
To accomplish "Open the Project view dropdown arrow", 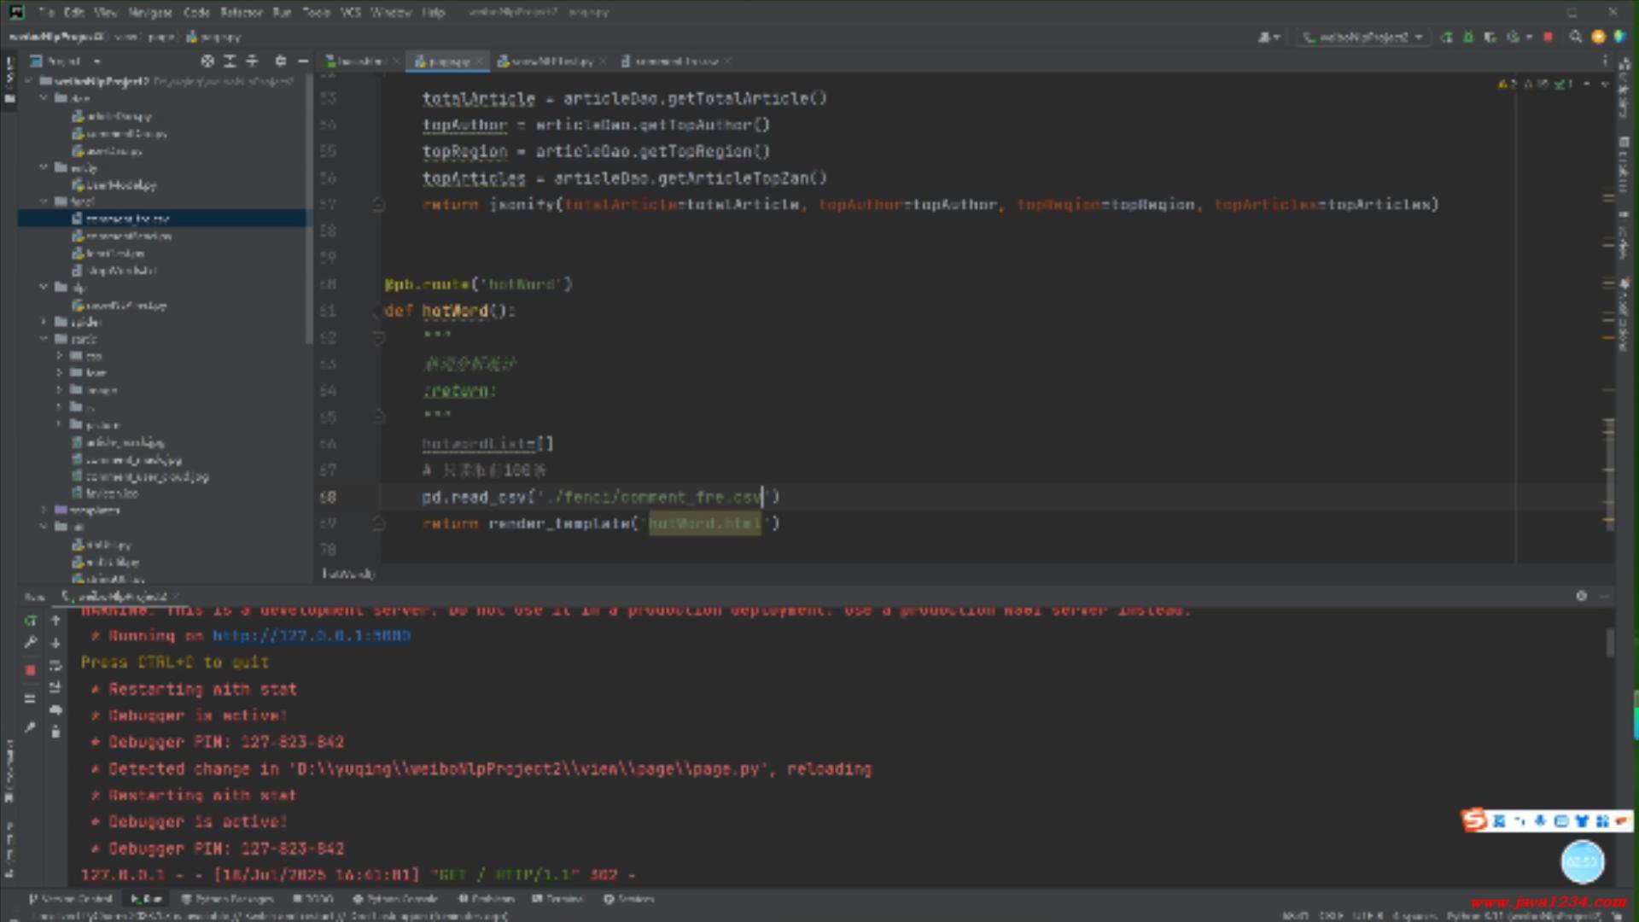I will (96, 61).
